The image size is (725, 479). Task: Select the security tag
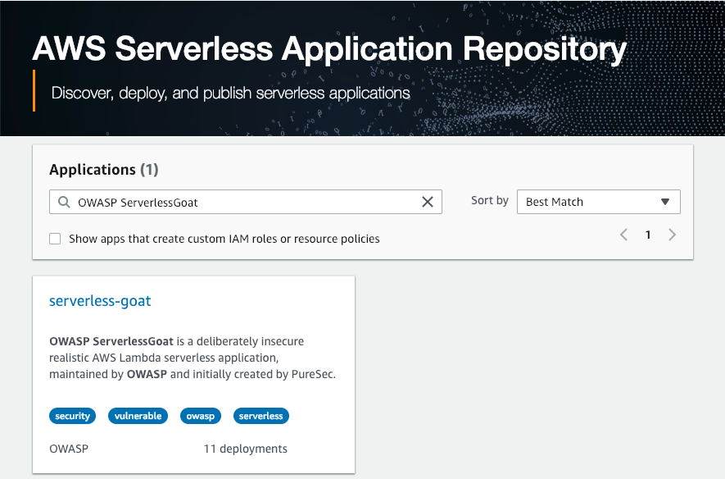(73, 416)
